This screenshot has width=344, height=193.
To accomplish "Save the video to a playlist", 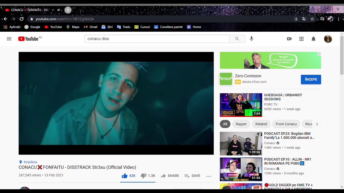I will point(192,176).
